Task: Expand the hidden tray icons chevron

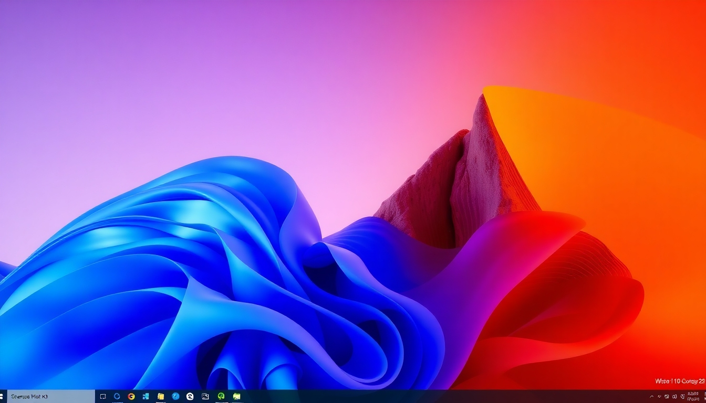Action: [652, 397]
